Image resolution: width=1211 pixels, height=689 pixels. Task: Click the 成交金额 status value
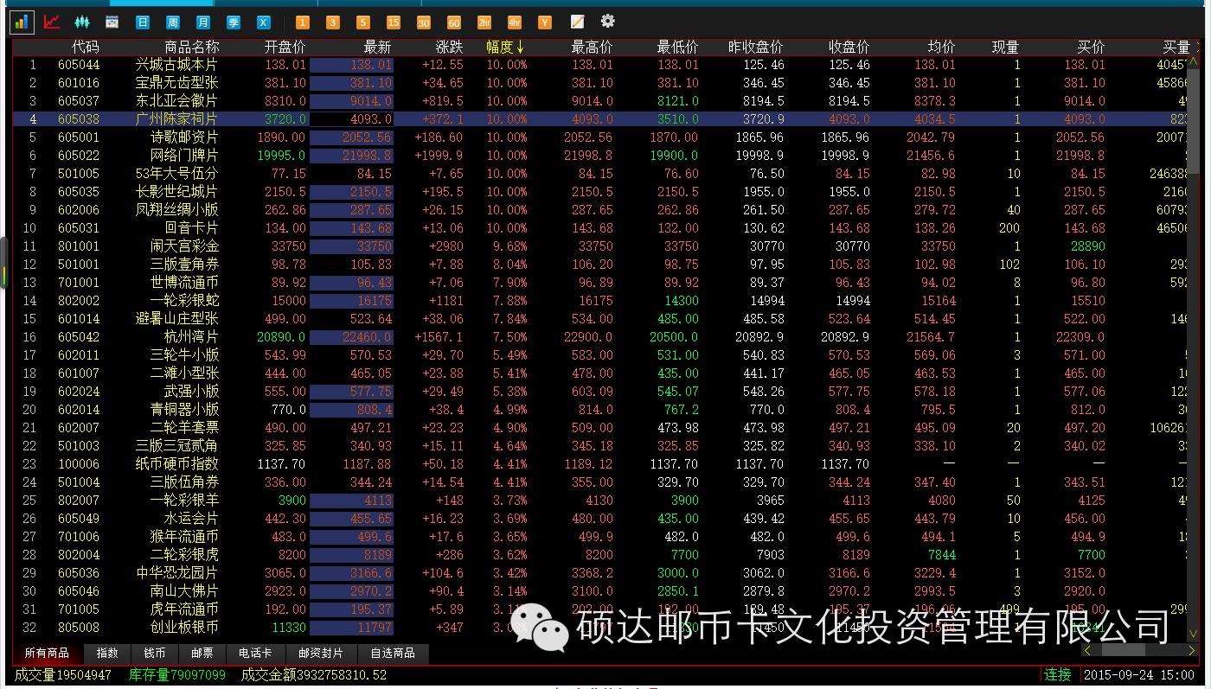point(314,674)
